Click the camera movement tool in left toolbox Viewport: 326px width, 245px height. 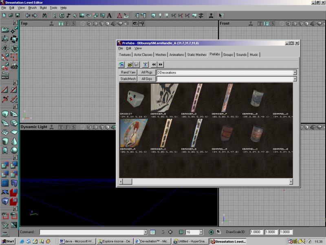pyautogui.click(x=5, y=30)
